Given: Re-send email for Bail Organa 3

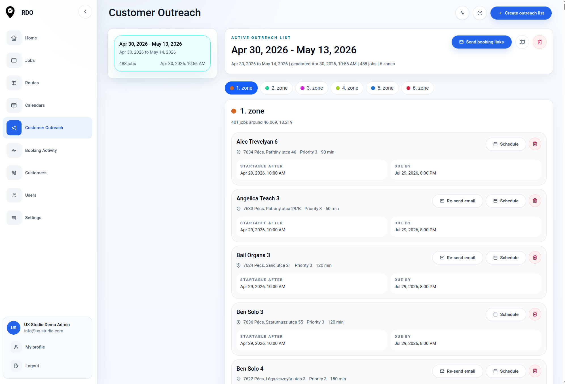Looking at the screenshot, I should click(x=457, y=258).
